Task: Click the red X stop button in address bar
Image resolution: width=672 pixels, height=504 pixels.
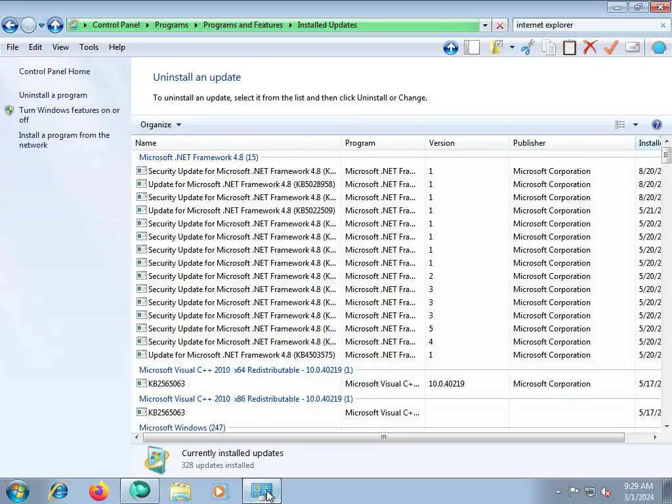Action: click(x=499, y=26)
